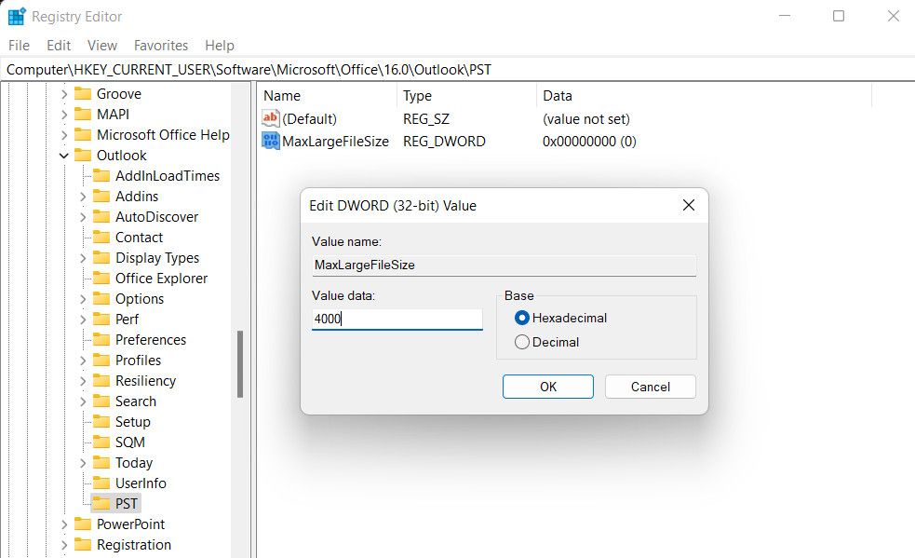Click the MAPI folder icon
915x558 pixels.
(x=83, y=114)
